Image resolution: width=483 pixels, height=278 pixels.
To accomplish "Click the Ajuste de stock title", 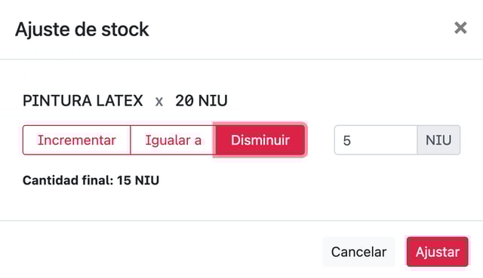I will point(82,29).
